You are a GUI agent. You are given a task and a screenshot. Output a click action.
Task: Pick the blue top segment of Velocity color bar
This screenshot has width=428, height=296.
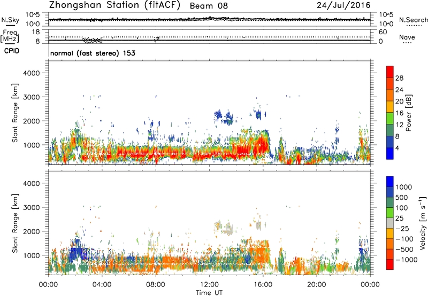tap(390, 182)
